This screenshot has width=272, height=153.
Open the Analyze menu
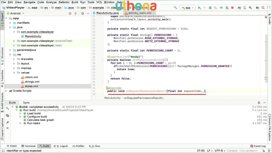point(51,2)
